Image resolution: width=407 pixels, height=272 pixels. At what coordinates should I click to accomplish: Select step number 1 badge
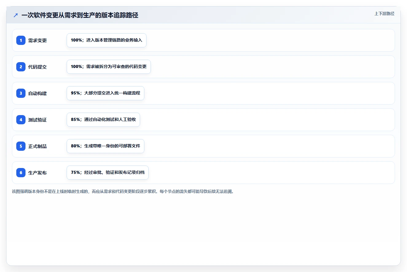coord(21,40)
